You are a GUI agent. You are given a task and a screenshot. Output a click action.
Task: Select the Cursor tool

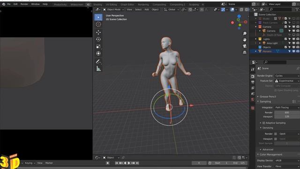click(98, 24)
